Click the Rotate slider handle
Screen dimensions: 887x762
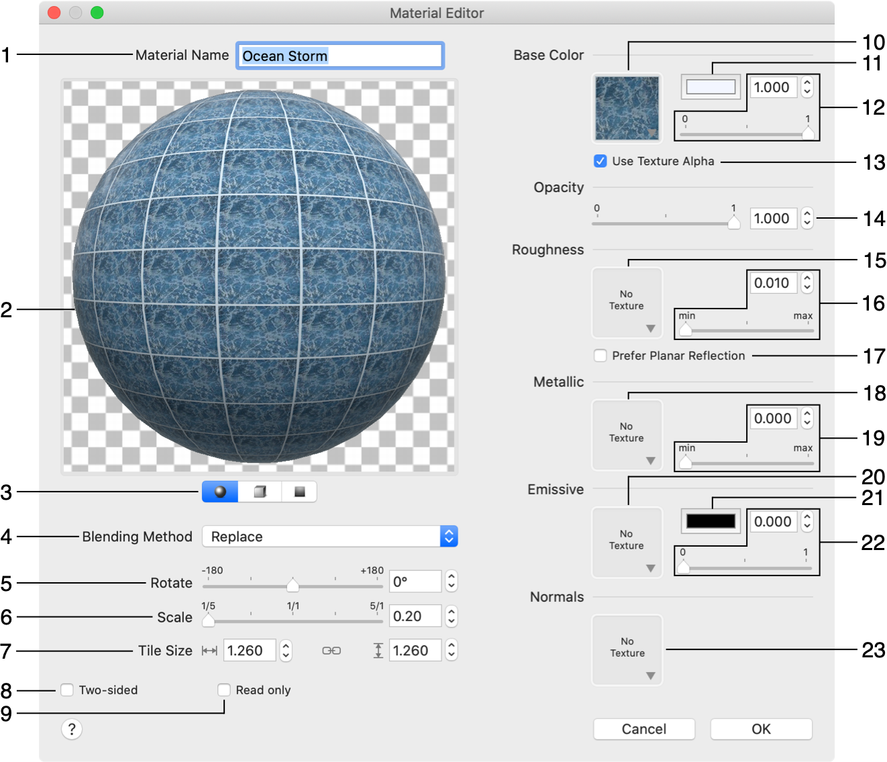tap(293, 585)
